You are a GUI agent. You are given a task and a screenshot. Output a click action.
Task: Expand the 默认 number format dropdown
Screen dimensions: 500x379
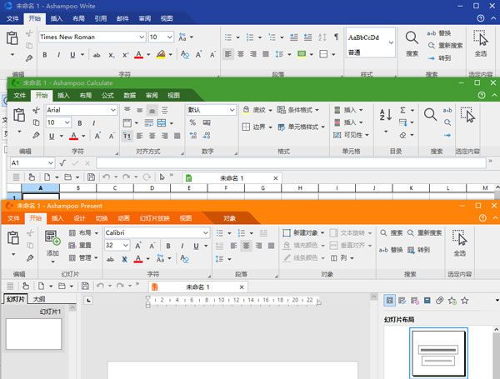(231, 110)
